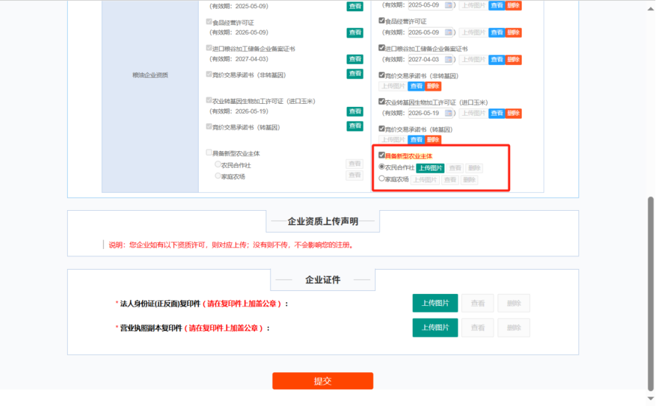The image size is (656, 406).
Task: Click scrollbar down arrow at bottom right
Action: click(x=650, y=398)
